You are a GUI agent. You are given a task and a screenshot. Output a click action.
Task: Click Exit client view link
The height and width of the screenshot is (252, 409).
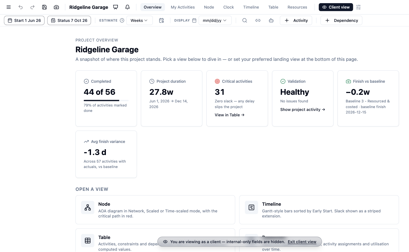(x=302, y=242)
